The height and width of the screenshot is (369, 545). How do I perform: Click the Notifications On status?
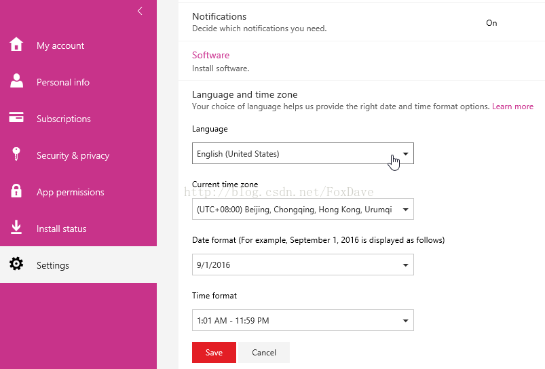click(491, 23)
